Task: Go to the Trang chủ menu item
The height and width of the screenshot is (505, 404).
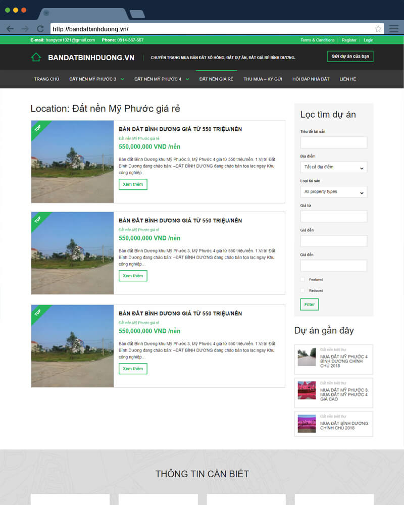Action: coord(46,79)
